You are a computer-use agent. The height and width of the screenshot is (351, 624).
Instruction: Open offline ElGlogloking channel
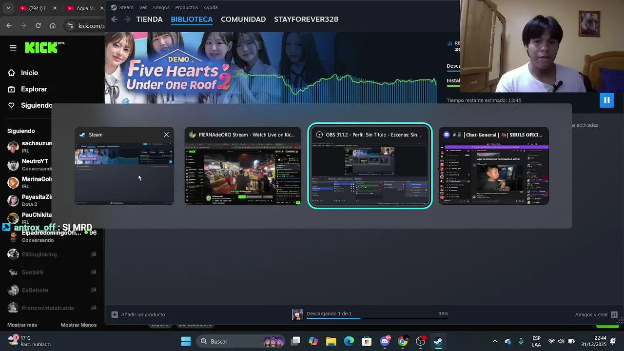52,254
